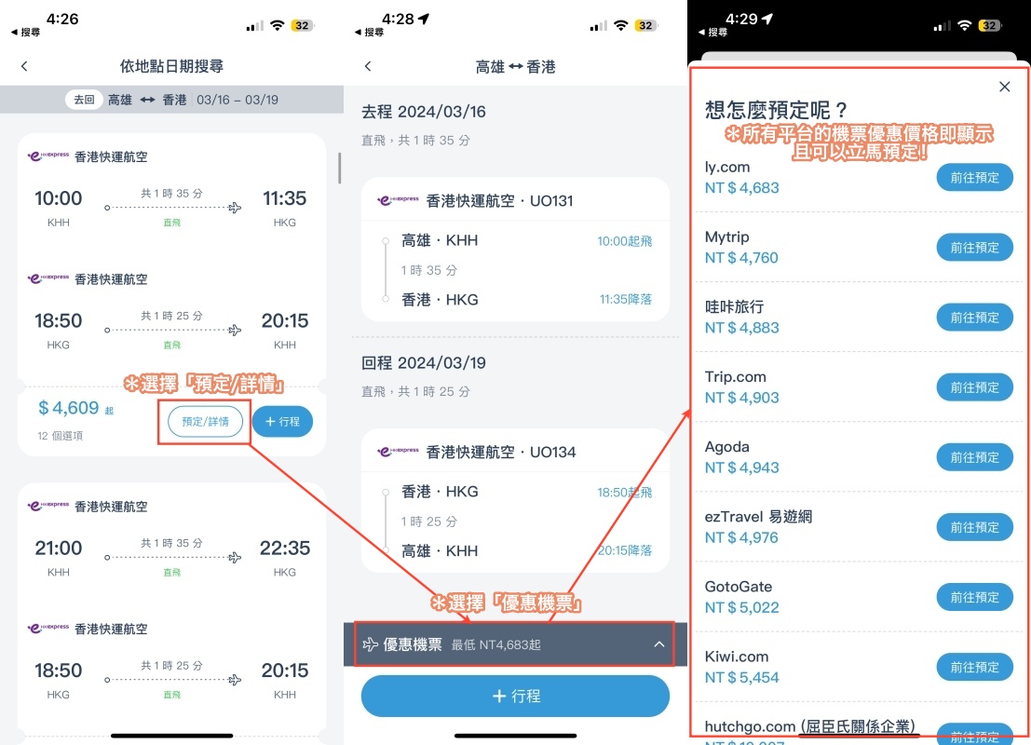
Task: Book via Kiwi.com 前往預定
Action: tap(974, 668)
